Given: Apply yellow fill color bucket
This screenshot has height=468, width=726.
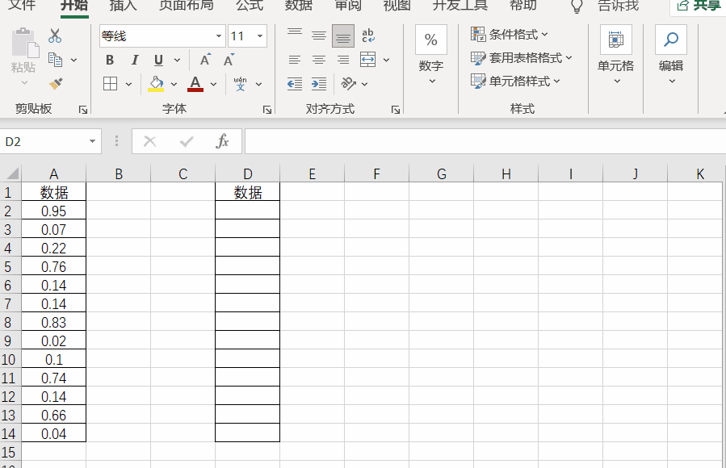Looking at the screenshot, I should point(156,84).
